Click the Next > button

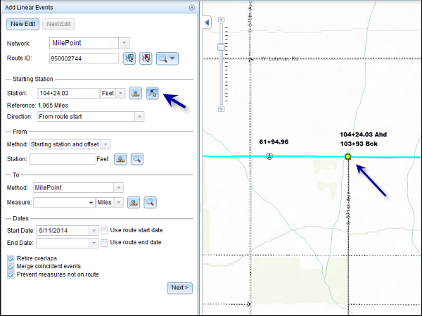180,288
